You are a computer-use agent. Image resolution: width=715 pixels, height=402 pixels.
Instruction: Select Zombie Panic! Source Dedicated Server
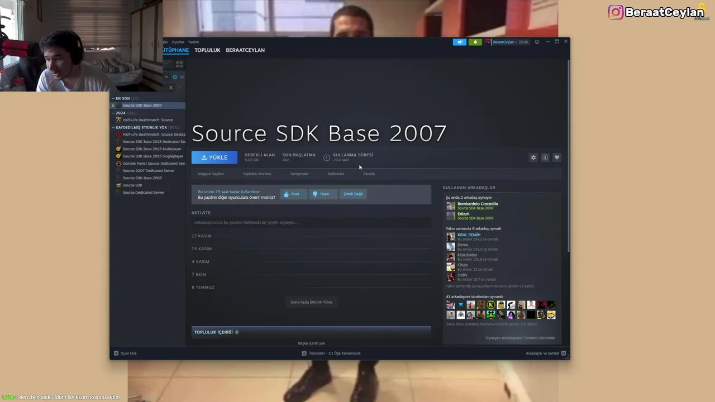coord(148,164)
